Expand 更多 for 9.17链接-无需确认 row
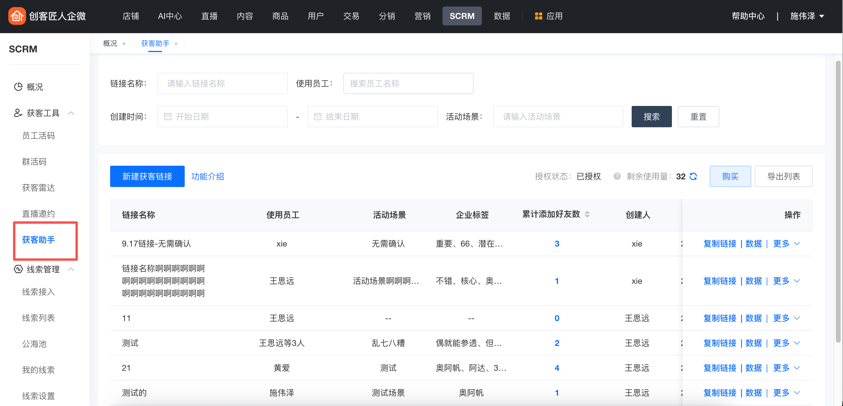 coord(786,244)
